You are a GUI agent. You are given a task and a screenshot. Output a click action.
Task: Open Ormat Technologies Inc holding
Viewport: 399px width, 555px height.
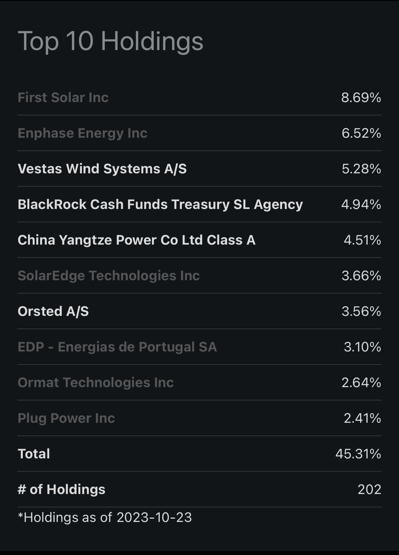click(95, 383)
